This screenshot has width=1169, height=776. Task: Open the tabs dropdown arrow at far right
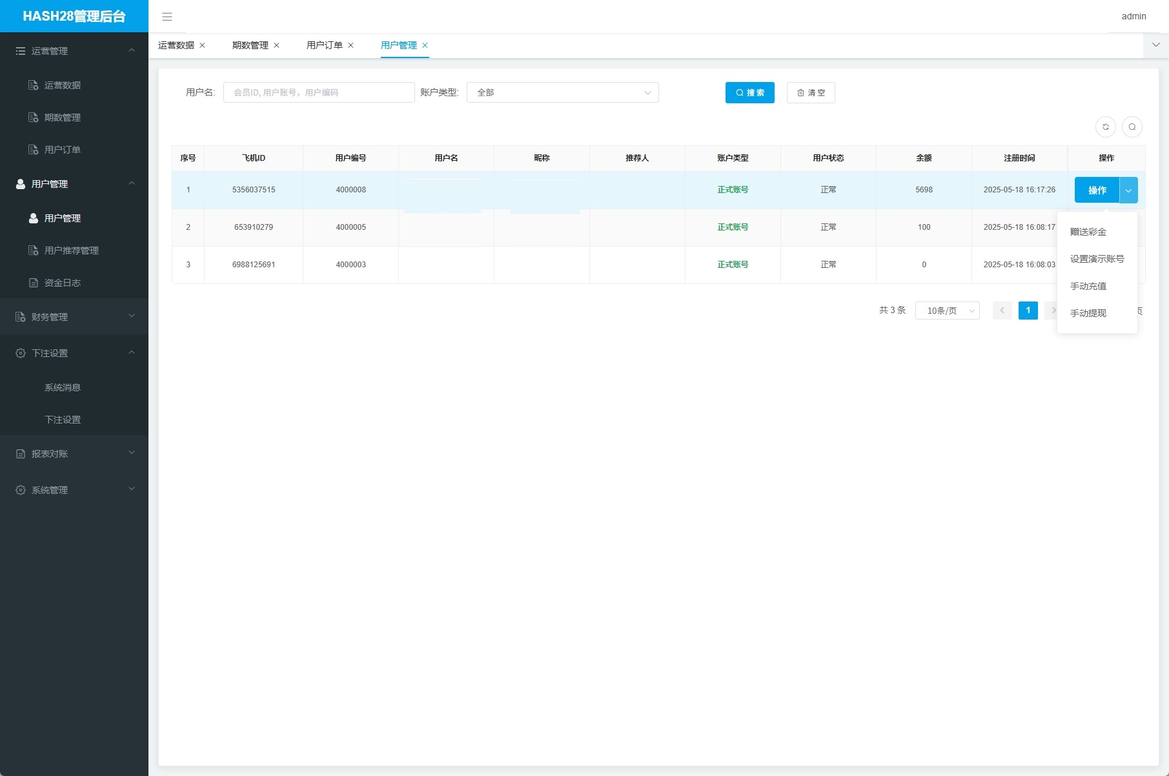(x=1156, y=45)
